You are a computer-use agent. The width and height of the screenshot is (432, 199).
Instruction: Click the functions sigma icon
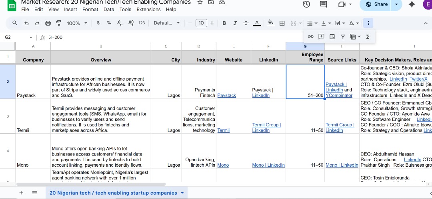click(x=368, y=37)
